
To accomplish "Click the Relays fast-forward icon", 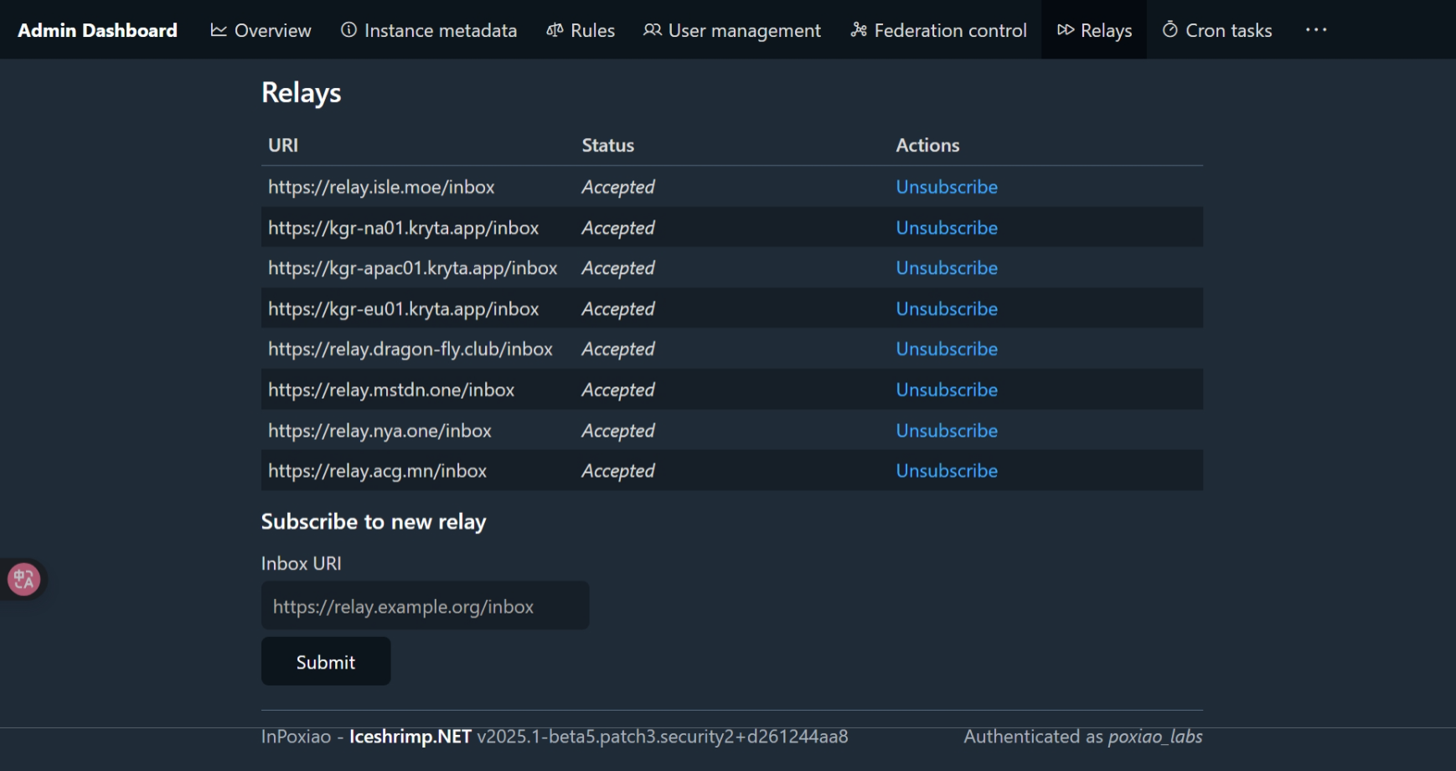I will 1066,30.
